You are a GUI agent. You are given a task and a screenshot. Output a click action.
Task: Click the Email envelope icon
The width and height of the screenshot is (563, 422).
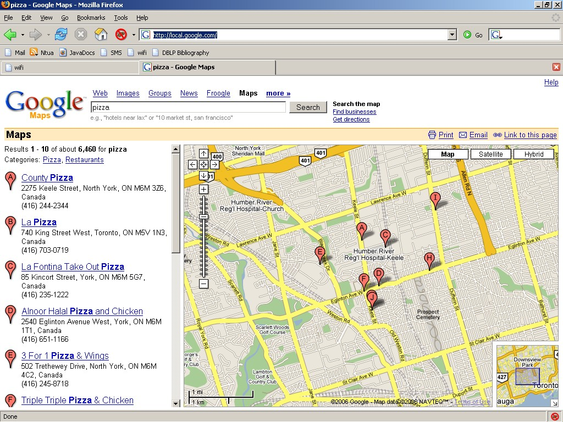[x=463, y=135]
